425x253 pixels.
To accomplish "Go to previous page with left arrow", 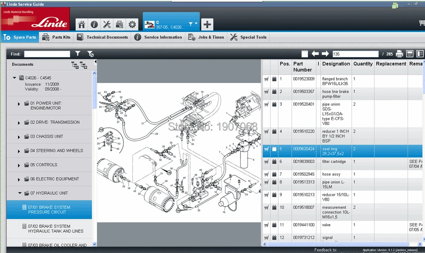I will [x=315, y=54].
